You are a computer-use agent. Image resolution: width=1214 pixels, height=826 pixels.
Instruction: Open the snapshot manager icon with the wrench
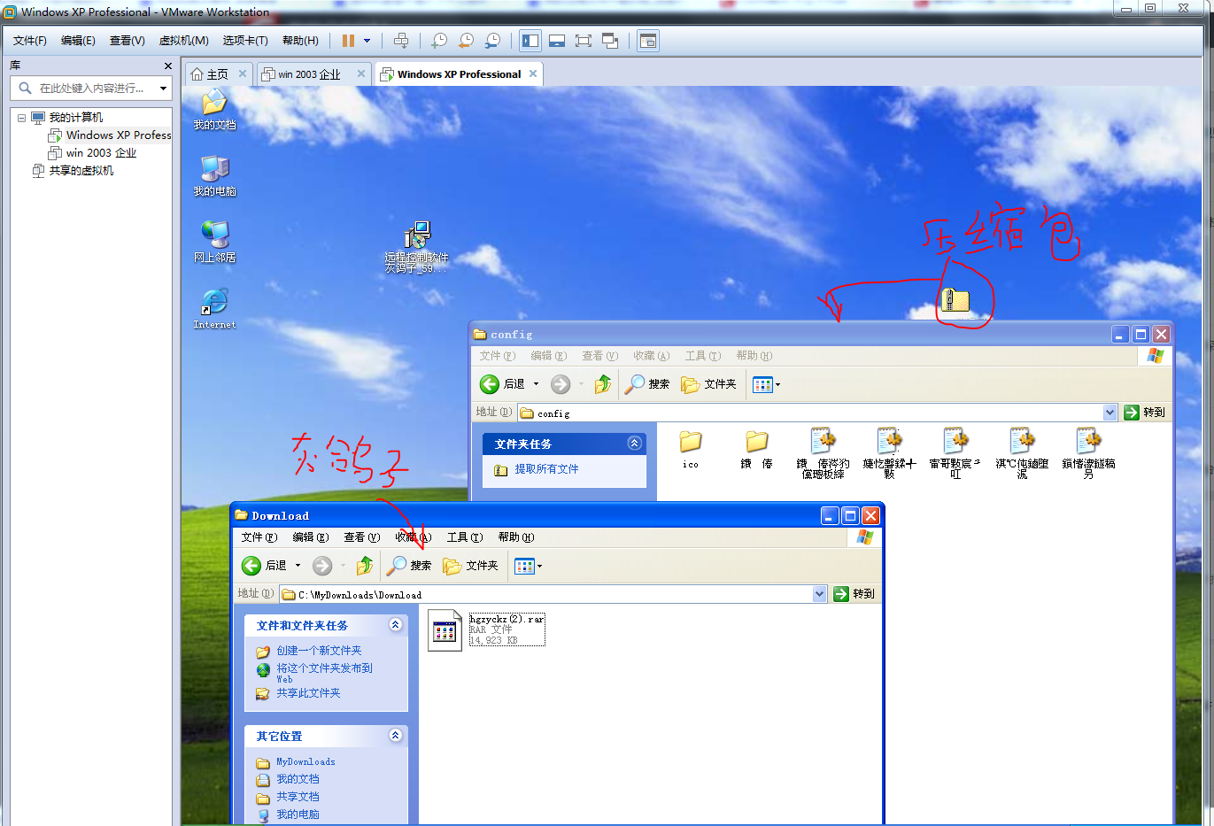(x=492, y=41)
